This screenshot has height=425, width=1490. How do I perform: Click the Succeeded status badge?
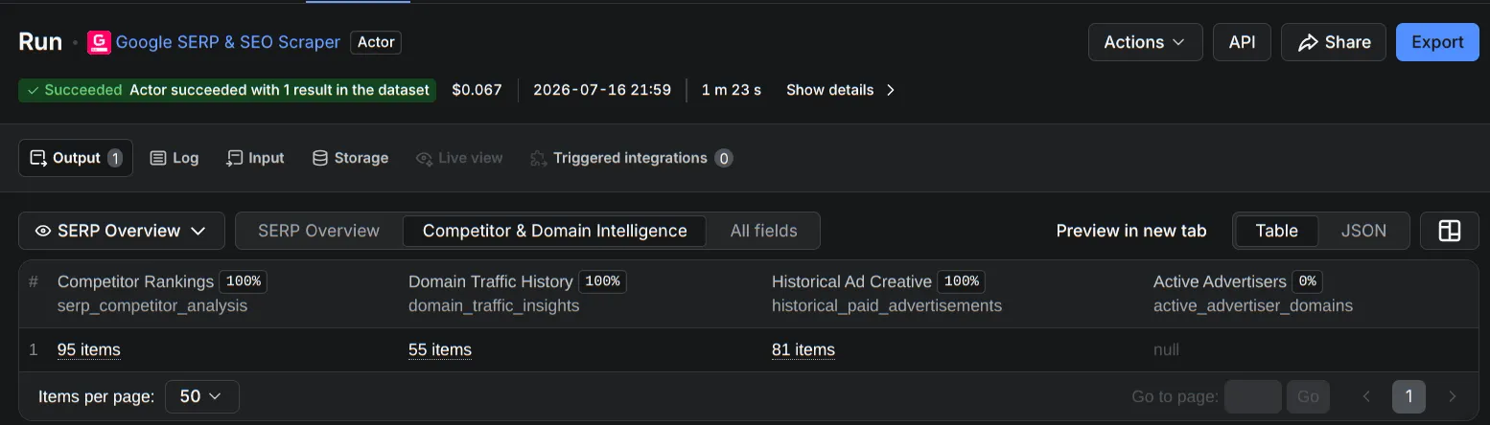pyautogui.click(x=227, y=90)
